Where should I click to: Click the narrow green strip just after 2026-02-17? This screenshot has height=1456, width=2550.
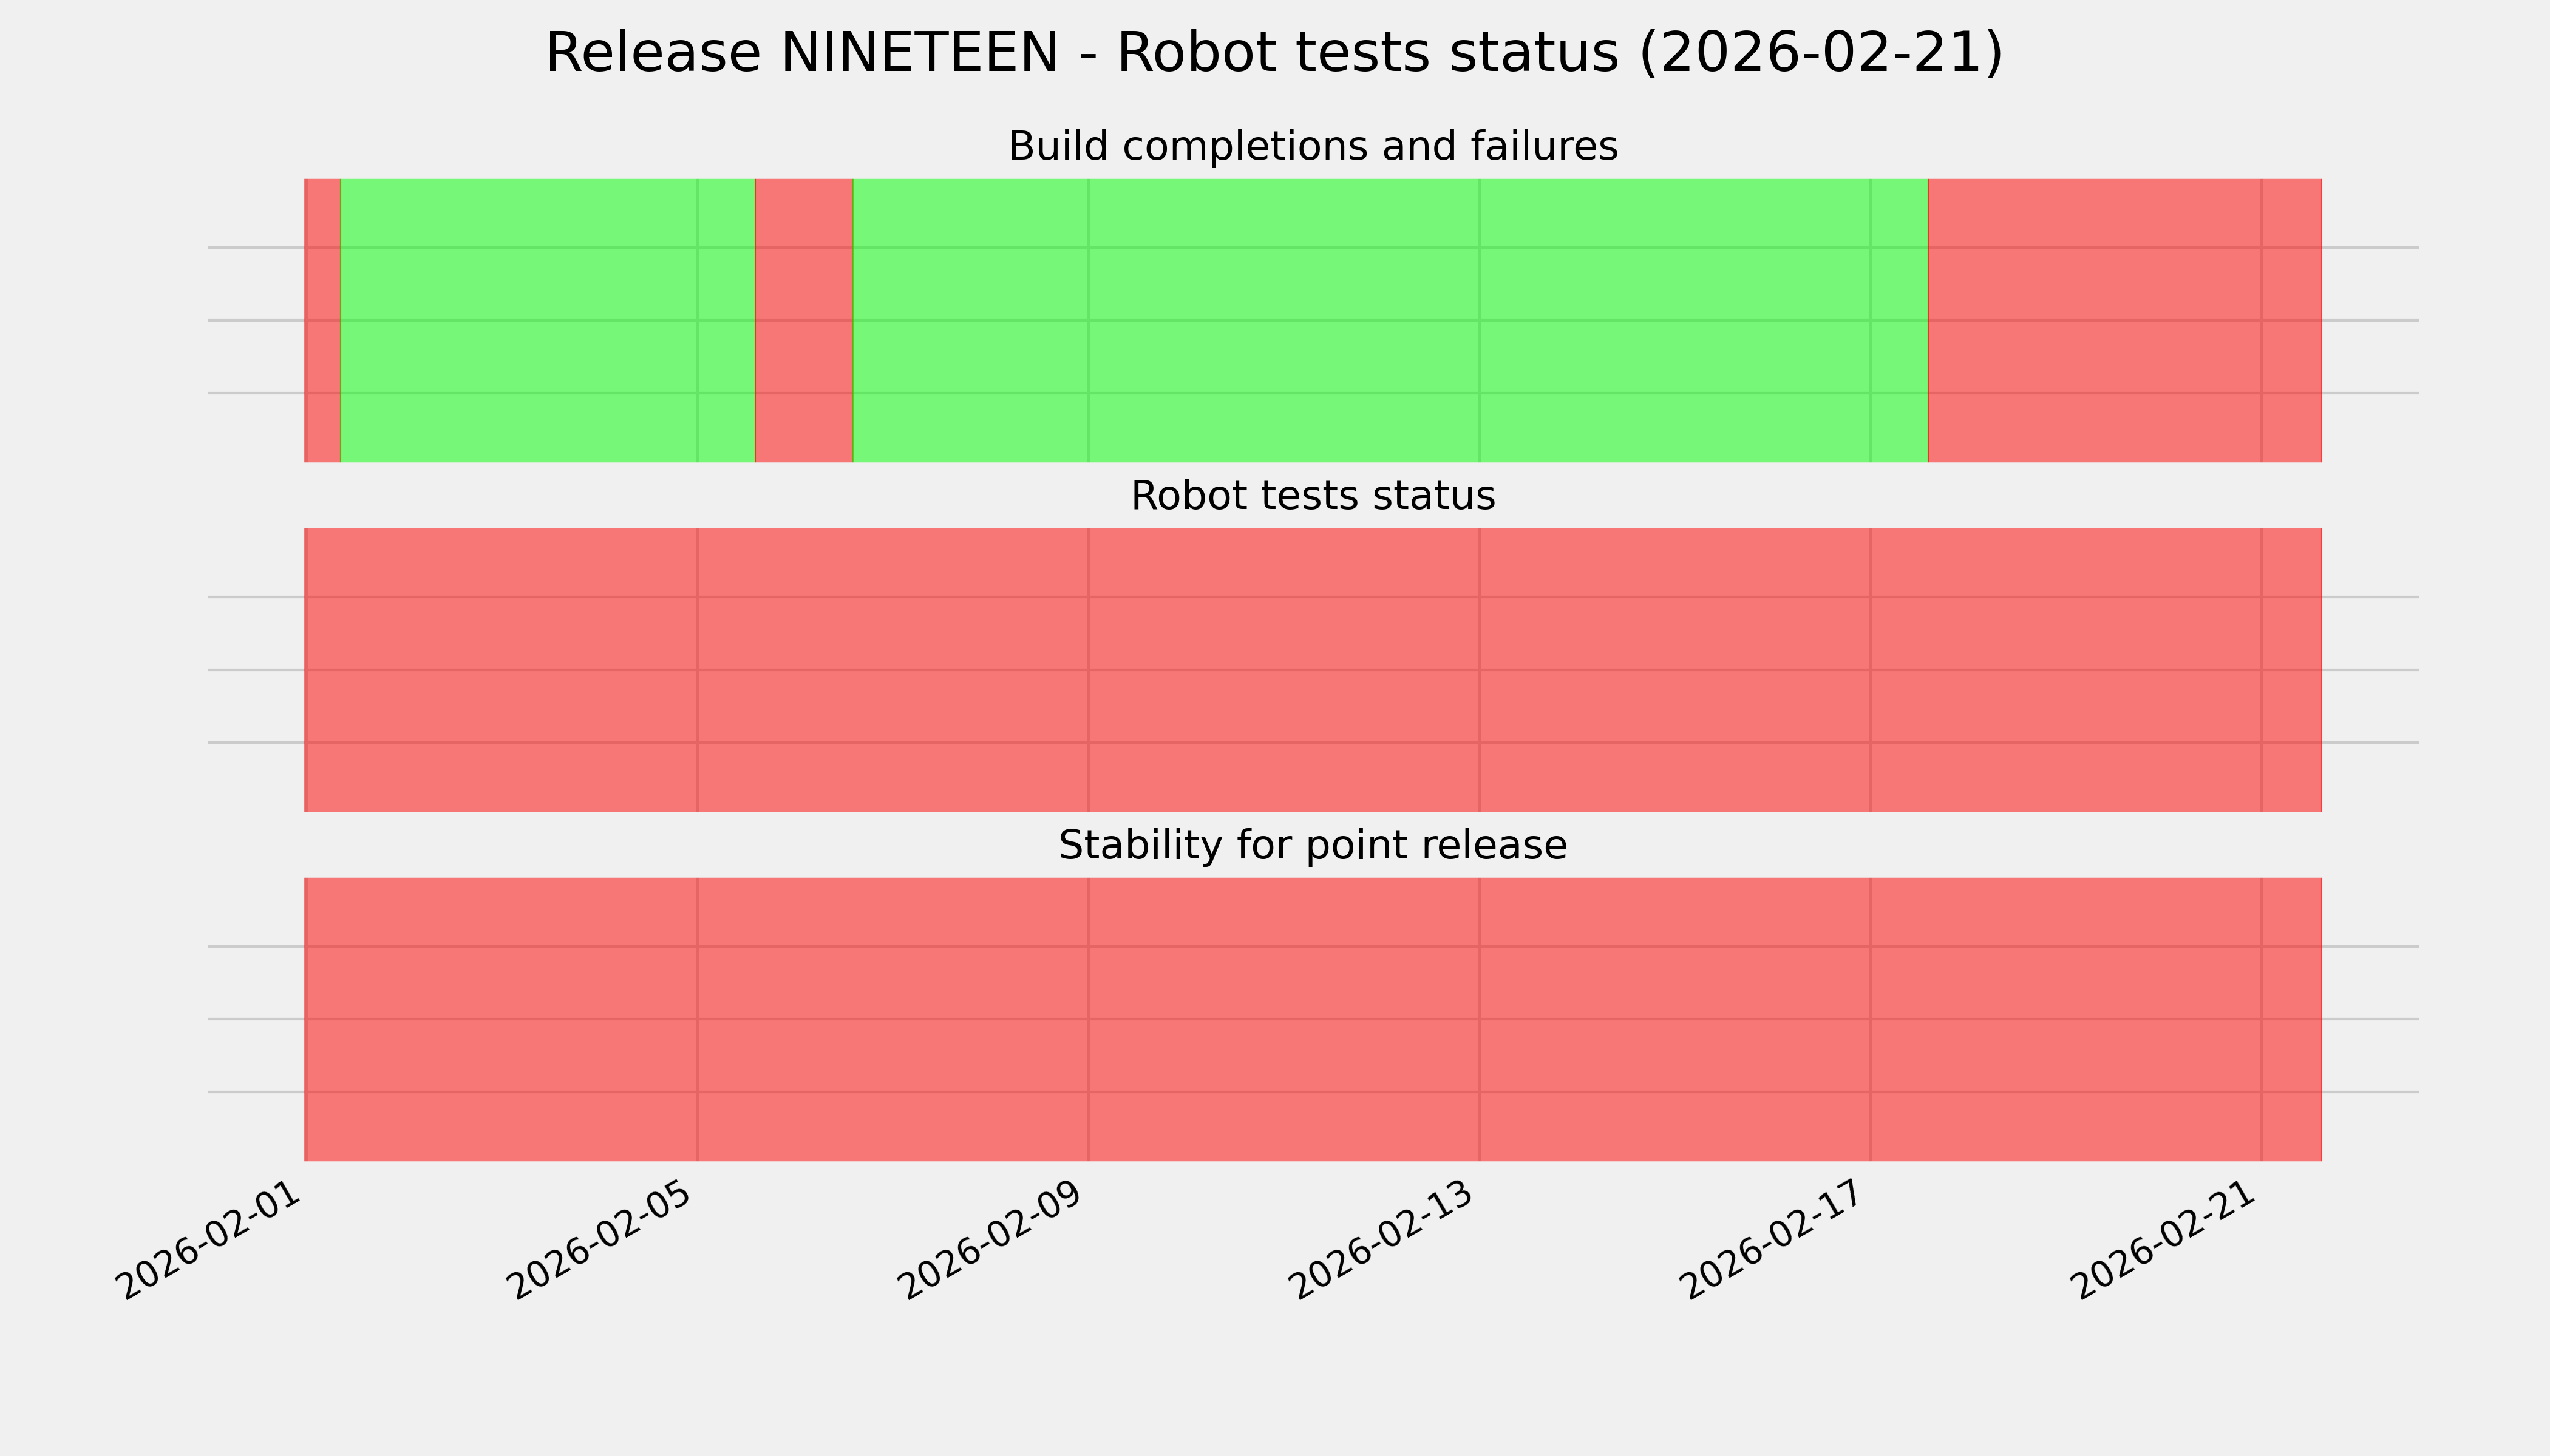[x=1899, y=320]
